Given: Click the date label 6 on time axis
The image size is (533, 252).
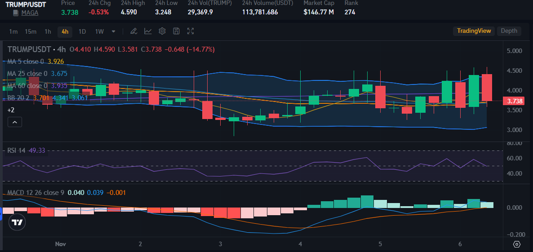Looking at the screenshot, I should tap(460, 244).
